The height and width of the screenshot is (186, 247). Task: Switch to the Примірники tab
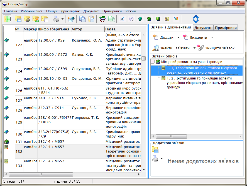tap(226, 28)
